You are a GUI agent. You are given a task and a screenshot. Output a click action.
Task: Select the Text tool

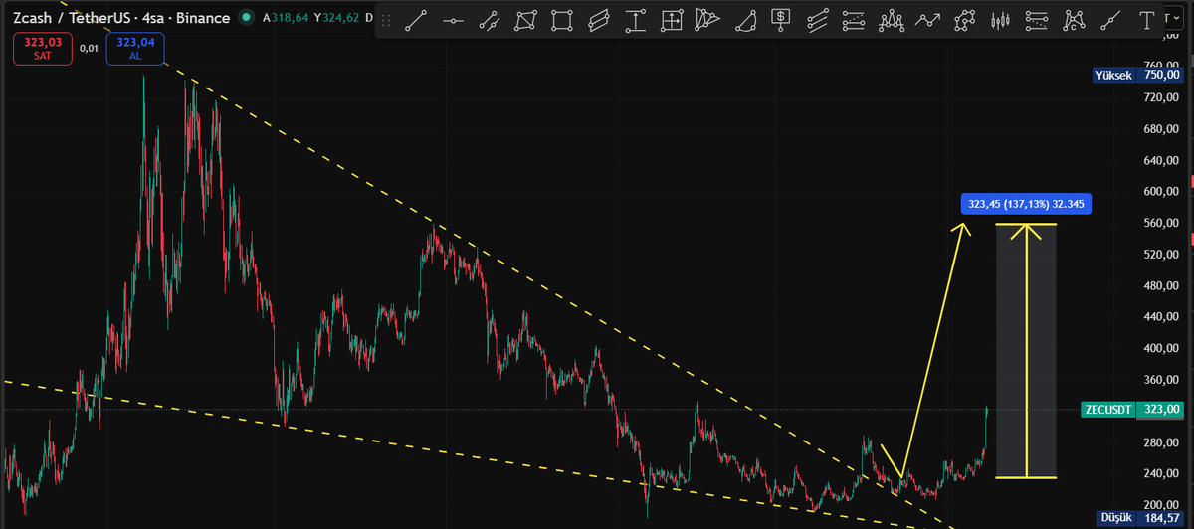point(1146,19)
